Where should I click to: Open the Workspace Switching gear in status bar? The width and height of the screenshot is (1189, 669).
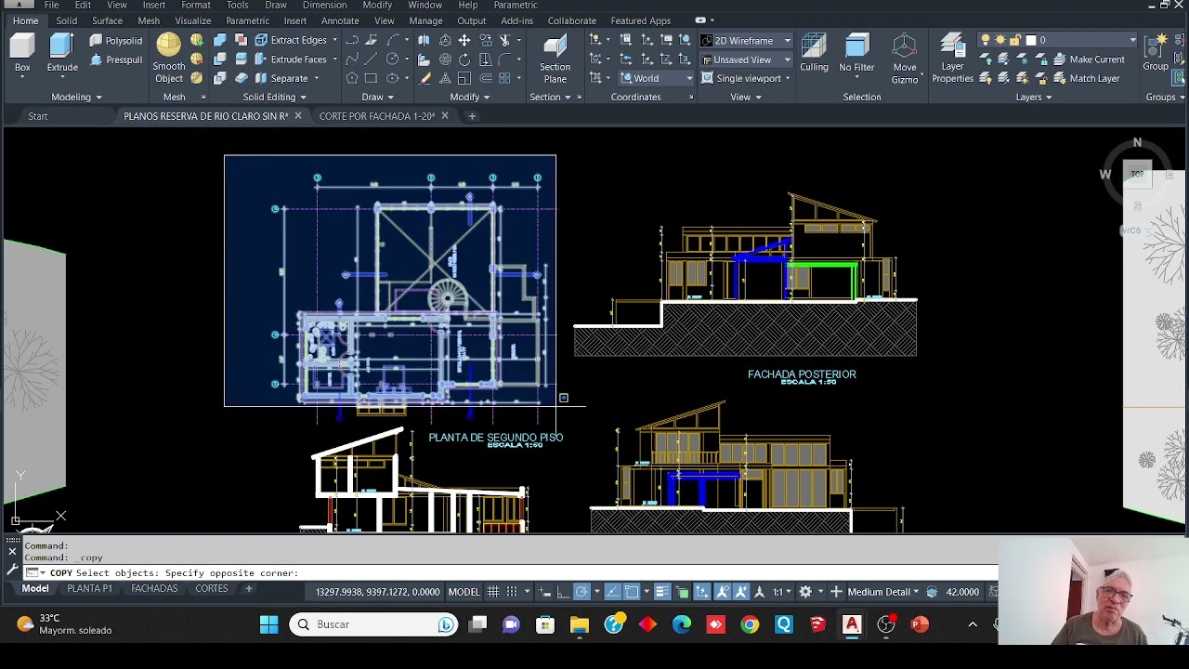pos(805,592)
